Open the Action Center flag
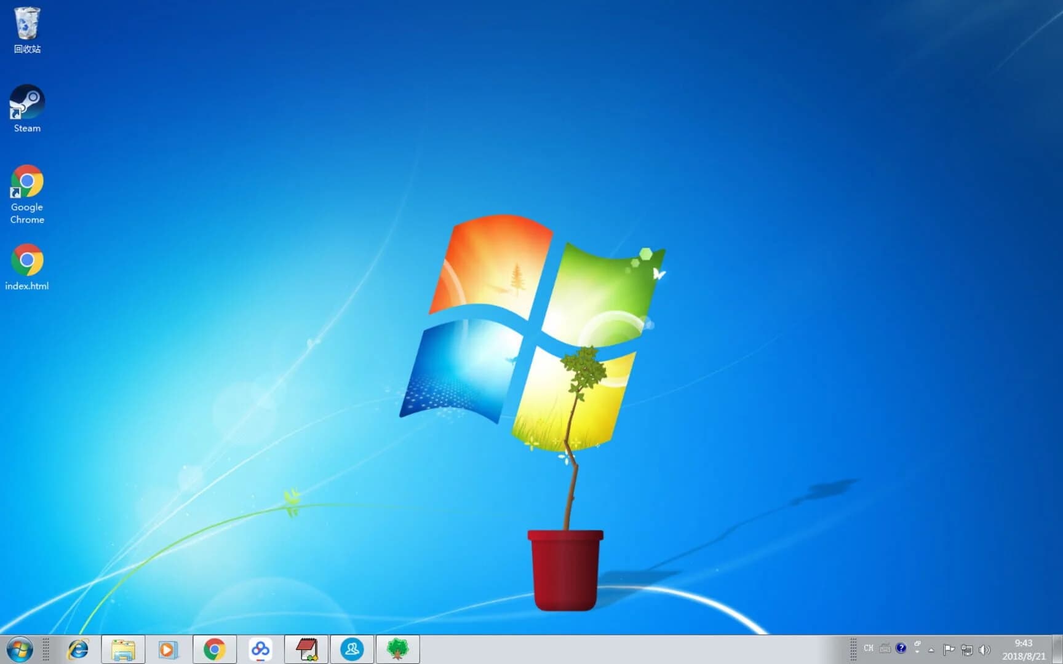 [949, 650]
